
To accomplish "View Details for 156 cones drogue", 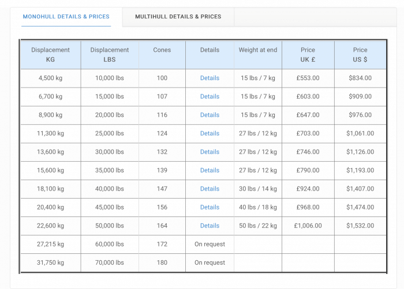I will click(x=210, y=207).
